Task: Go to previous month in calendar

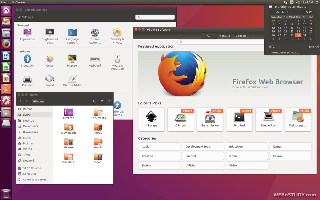Action: coord(271,12)
